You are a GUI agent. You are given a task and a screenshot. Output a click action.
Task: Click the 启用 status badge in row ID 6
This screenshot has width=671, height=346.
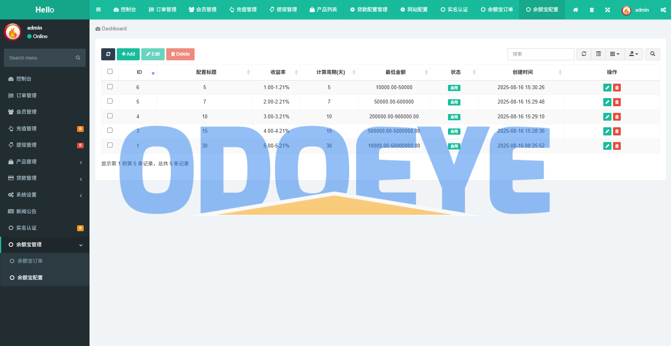click(x=454, y=88)
